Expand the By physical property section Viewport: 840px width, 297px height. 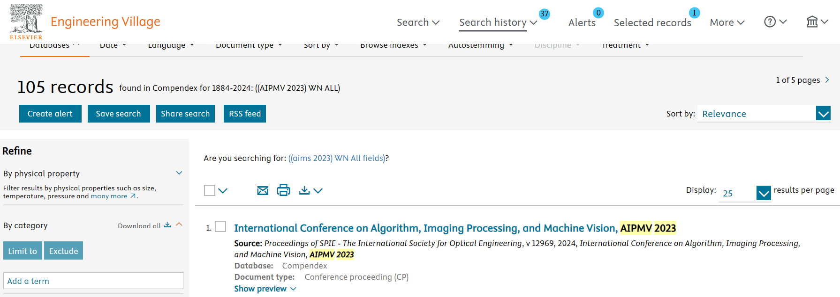click(179, 173)
